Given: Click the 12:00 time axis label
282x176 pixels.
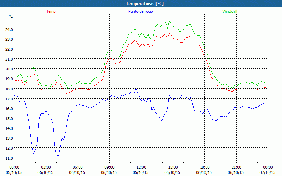Looking at the screenshot, I should coord(141,168).
